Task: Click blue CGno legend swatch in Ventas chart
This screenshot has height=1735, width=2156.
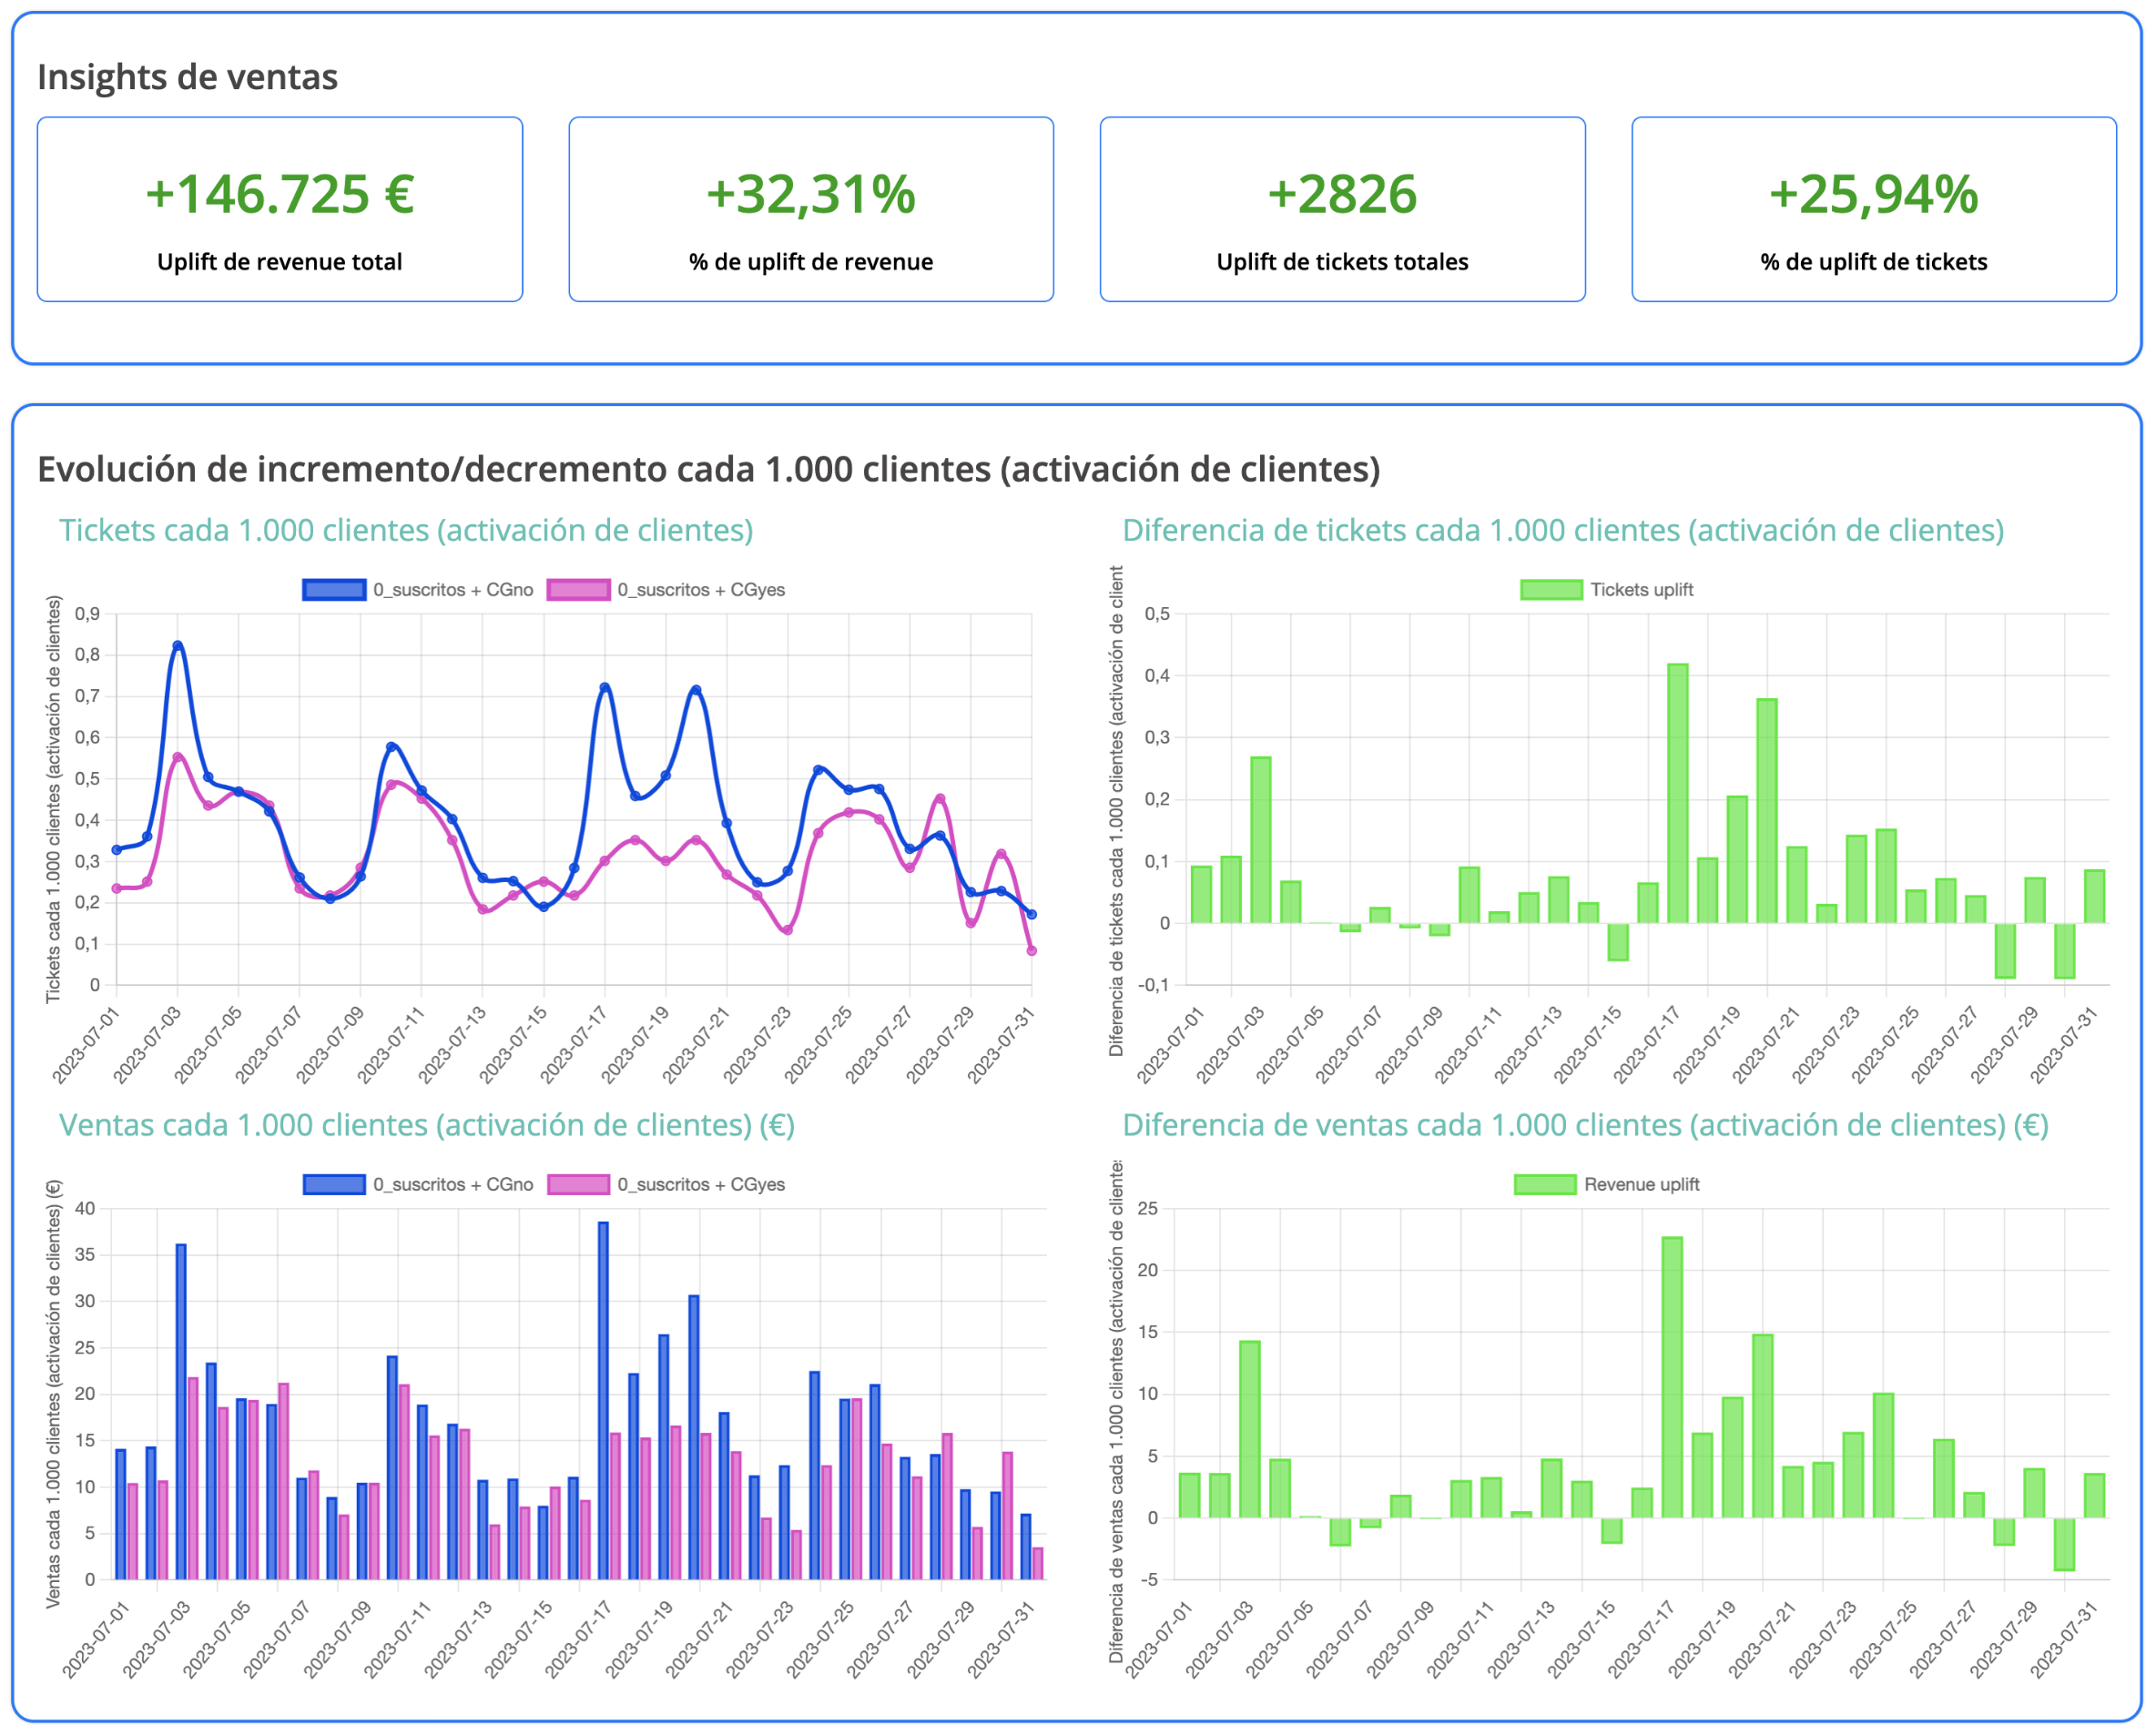Action: coord(334,1185)
